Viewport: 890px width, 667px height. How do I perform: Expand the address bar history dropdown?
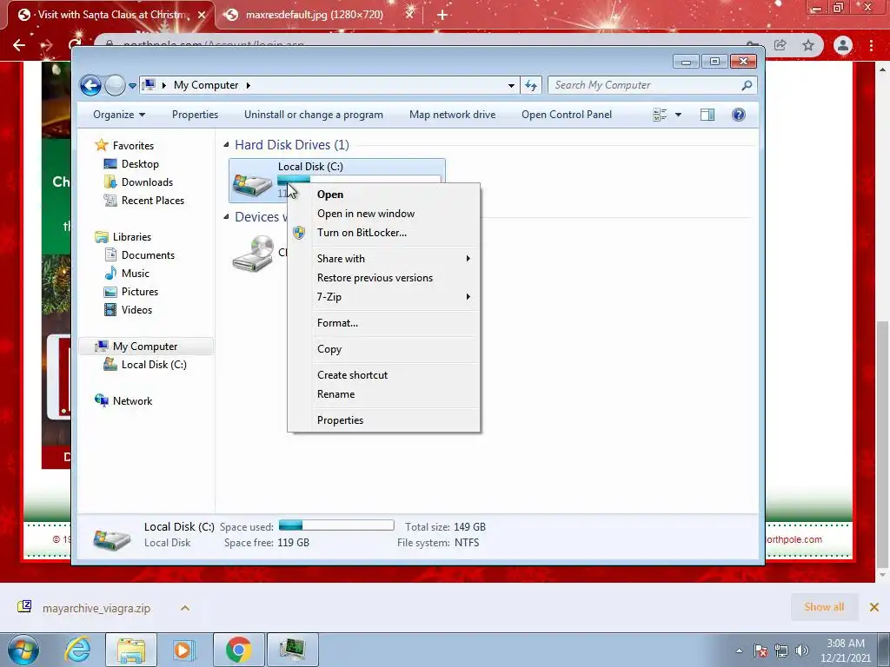click(x=511, y=86)
